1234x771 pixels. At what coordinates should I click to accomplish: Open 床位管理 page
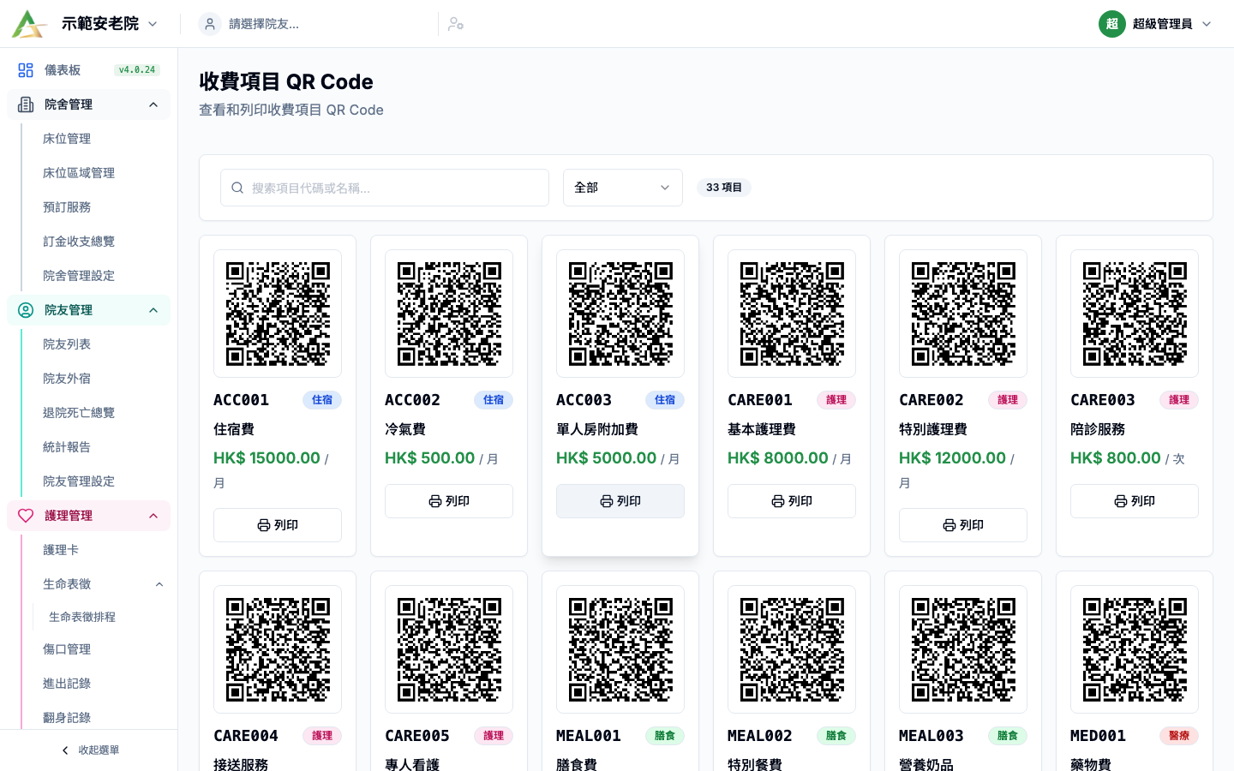click(67, 139)
